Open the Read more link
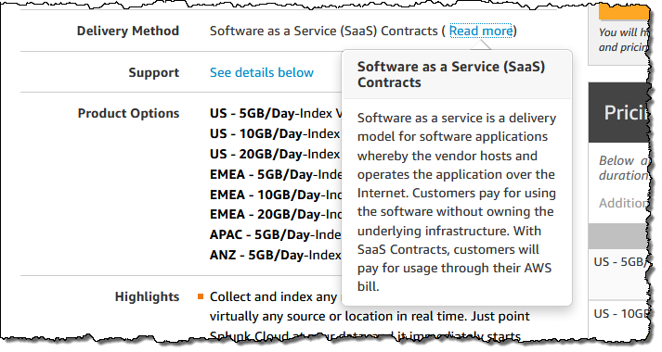This screenshot has width=662, height=352. tap(481, 31)
